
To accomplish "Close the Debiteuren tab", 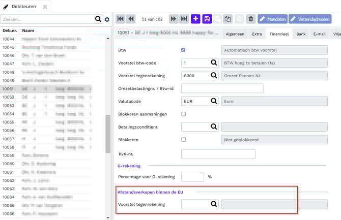I will click(45, 7).
